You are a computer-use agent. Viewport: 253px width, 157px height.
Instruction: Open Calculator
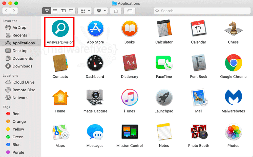(x=164, y=29)
